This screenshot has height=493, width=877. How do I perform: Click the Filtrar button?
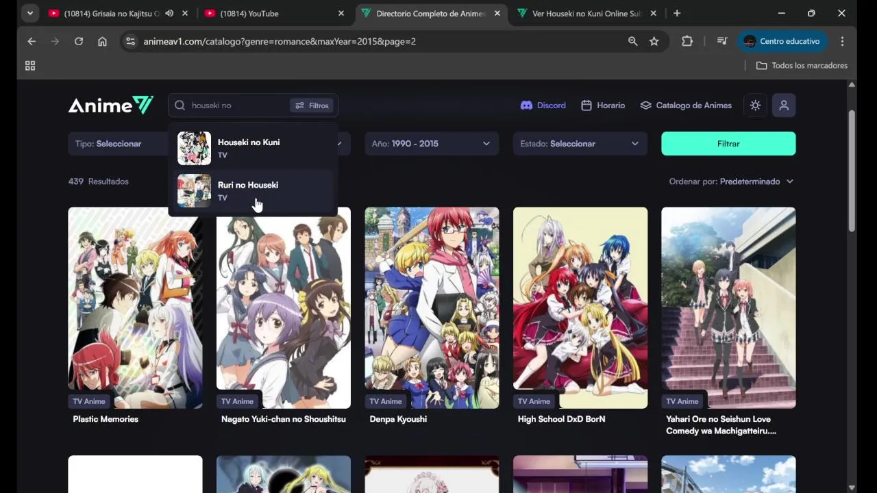[x=728, y=144]
